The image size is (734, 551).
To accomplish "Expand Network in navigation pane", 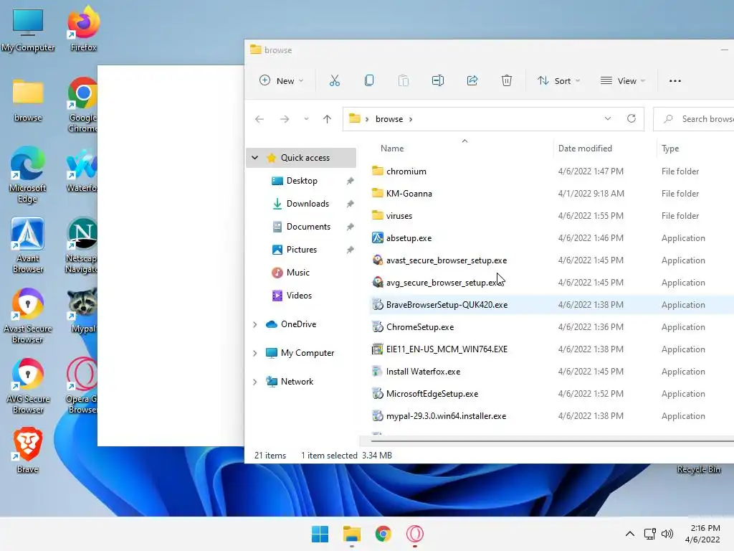I will tap(254, 382).
